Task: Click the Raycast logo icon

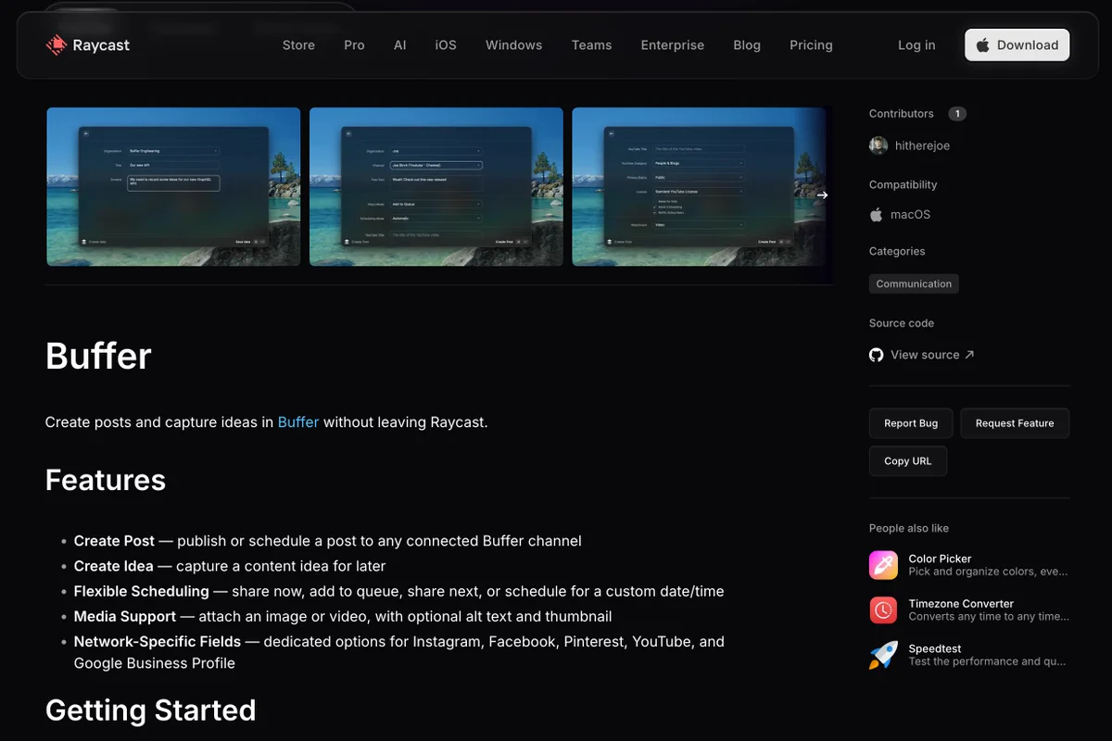Action: click(x=57, y=44)
